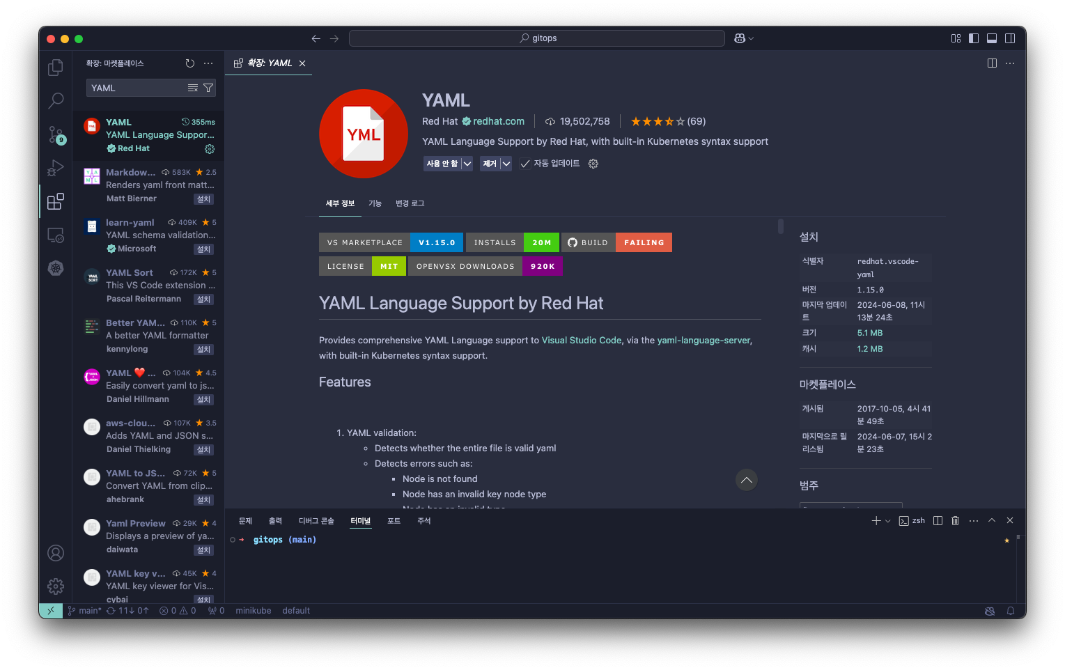Toggle Copilot status icon in status bar

990,611
